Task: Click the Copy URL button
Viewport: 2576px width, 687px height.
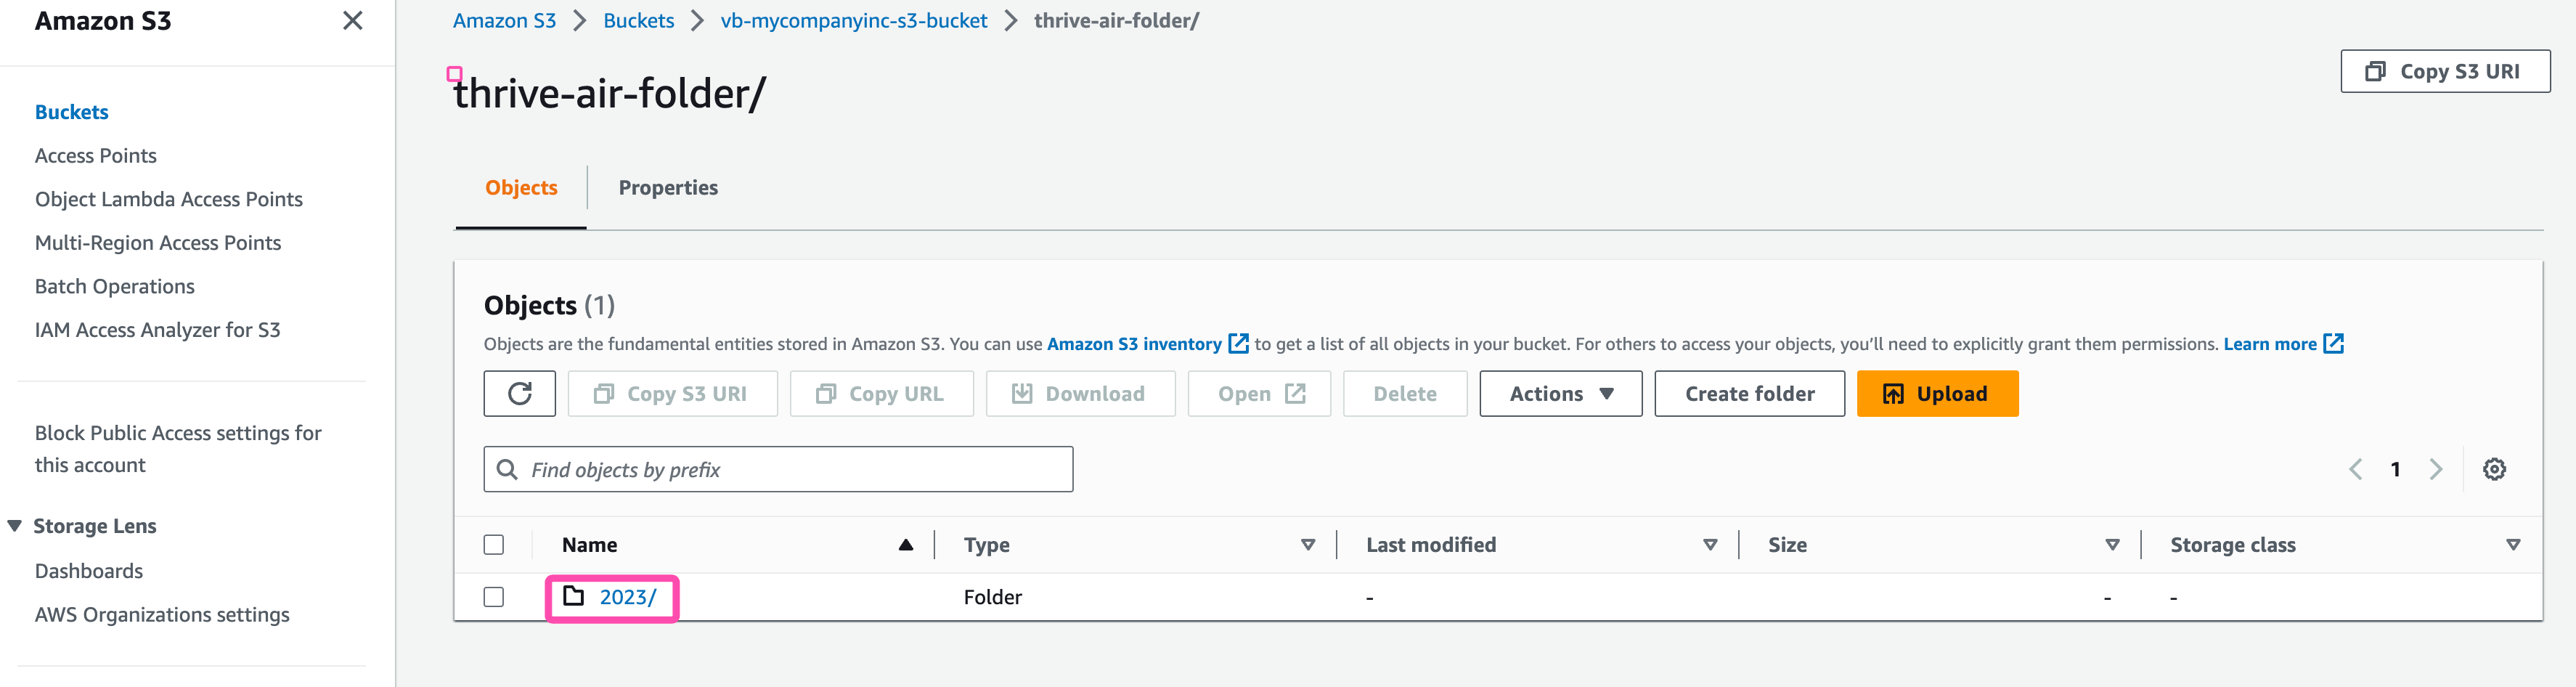Action: 881,394
